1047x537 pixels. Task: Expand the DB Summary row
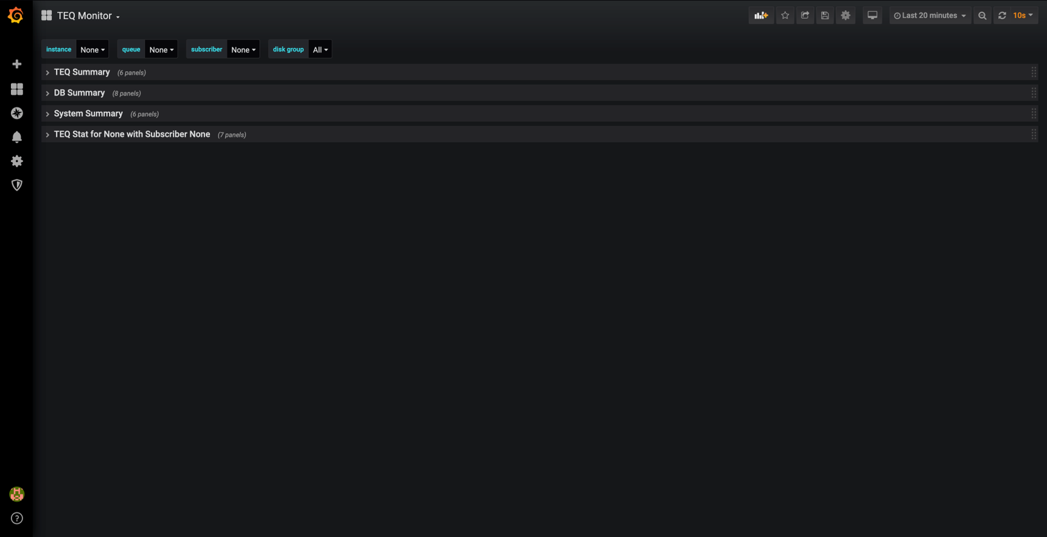click(x=79, y=93)
